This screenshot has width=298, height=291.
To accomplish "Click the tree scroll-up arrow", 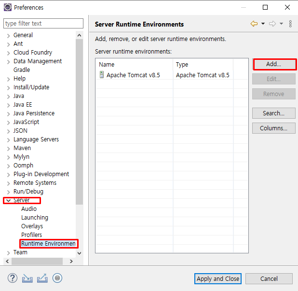I will tap(80, 35).
